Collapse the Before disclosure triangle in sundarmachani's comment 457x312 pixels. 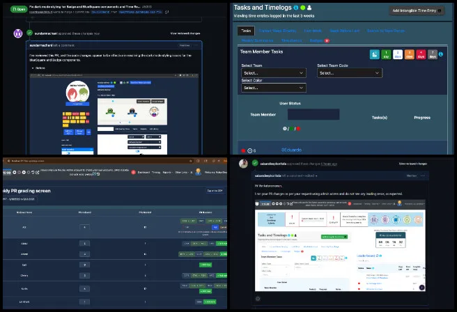[x=32, y=68]
